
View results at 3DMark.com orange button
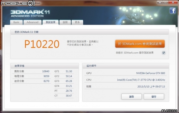(x=140, y=44)
